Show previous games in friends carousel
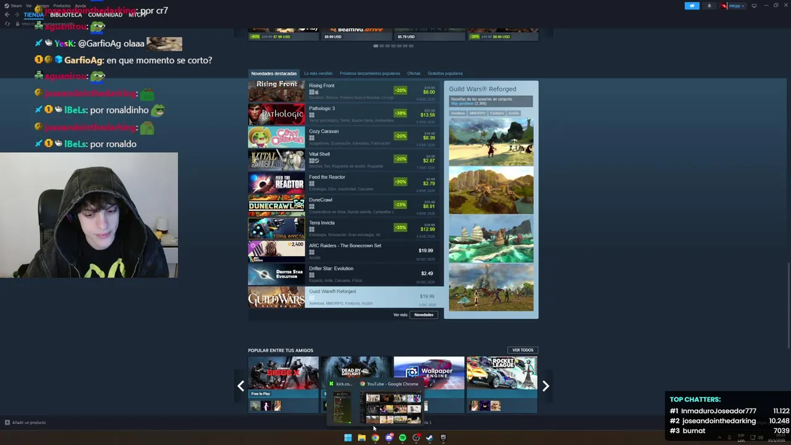 [240, 386]
